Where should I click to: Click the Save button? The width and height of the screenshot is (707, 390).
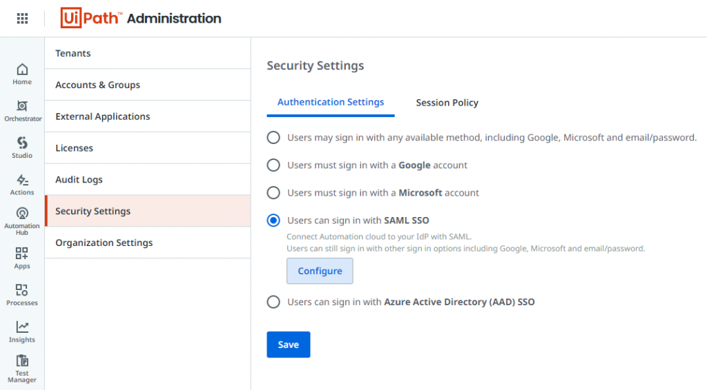click(x=288, y=345)
